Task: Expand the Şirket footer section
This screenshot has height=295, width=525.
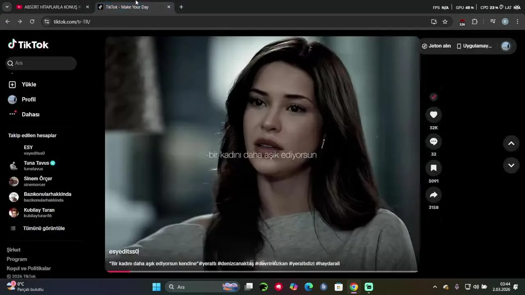Action: (14, 250)
